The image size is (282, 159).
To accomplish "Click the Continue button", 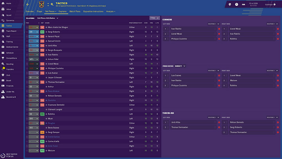I will [270, 4].
